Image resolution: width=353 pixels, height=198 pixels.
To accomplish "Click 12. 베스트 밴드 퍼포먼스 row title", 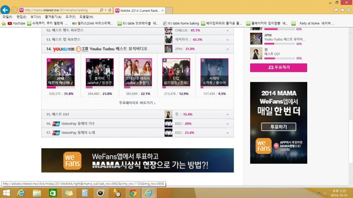I will click(65, 30).
